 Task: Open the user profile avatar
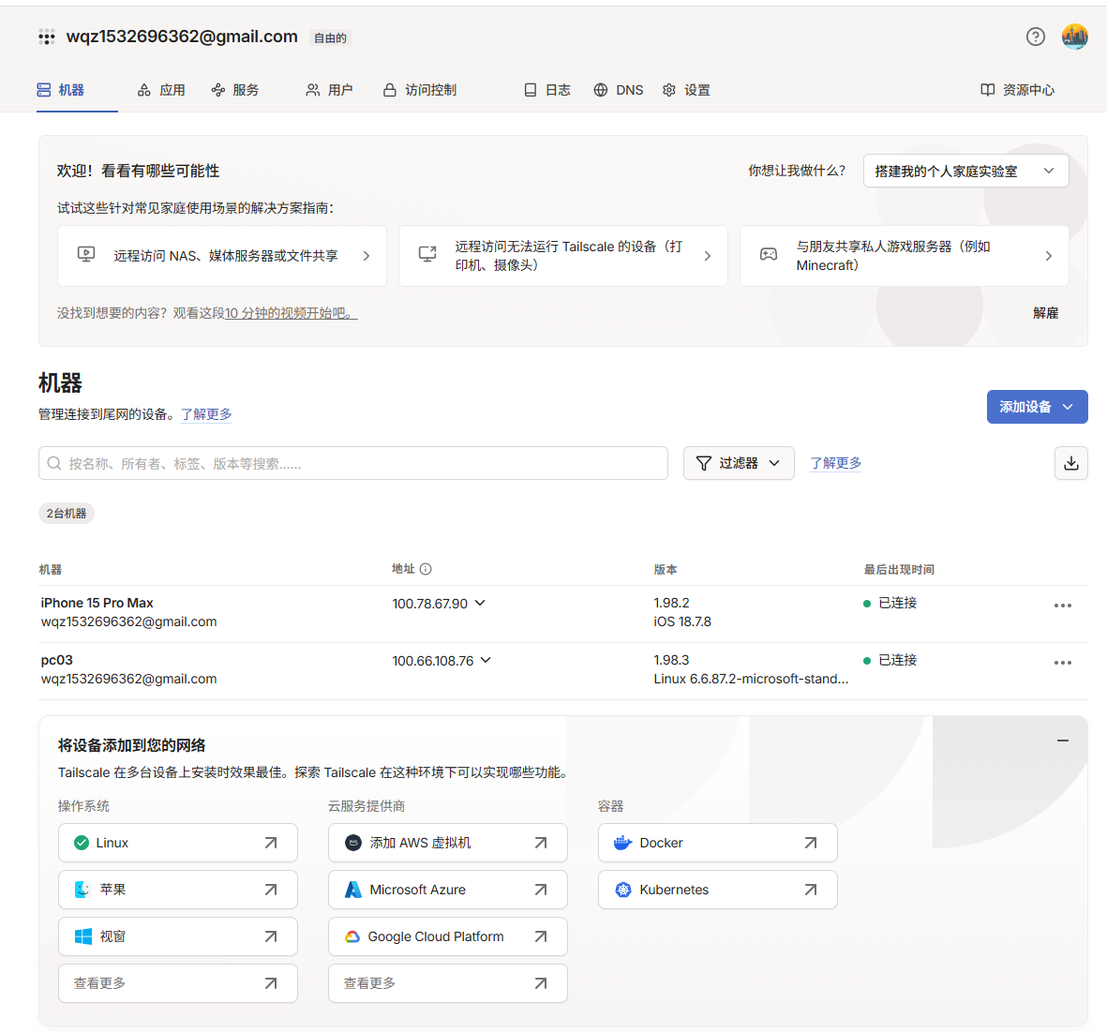[x=1074, y=37]
